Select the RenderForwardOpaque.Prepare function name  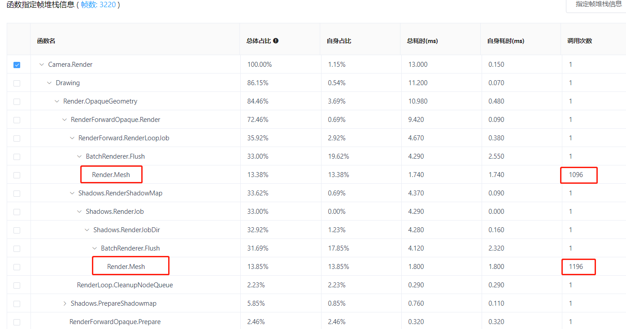click(x=115, y=322)
